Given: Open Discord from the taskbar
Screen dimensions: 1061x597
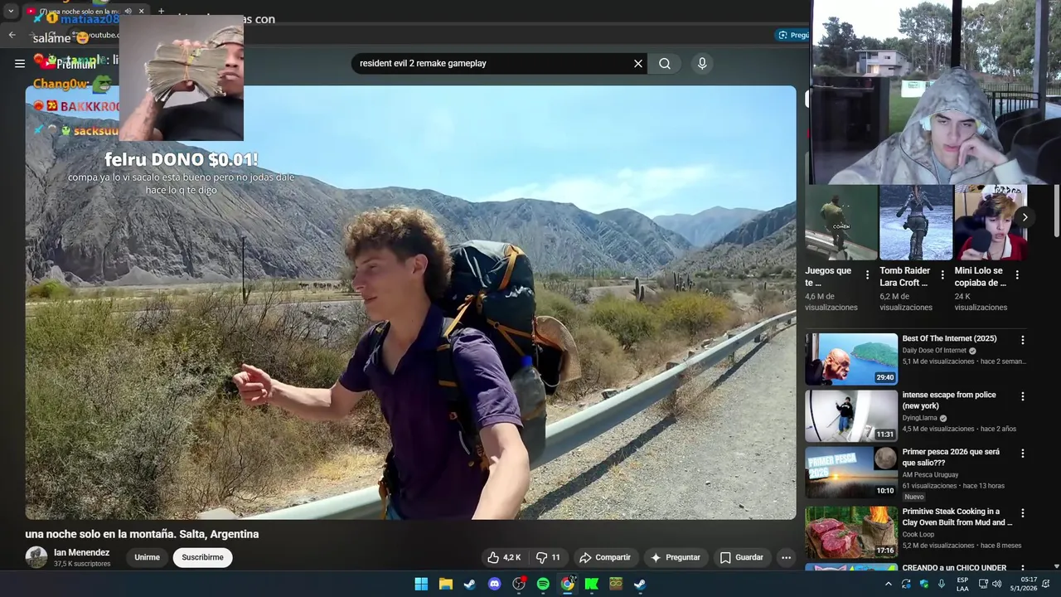Looking at the screenshot, I should point(494,584).
